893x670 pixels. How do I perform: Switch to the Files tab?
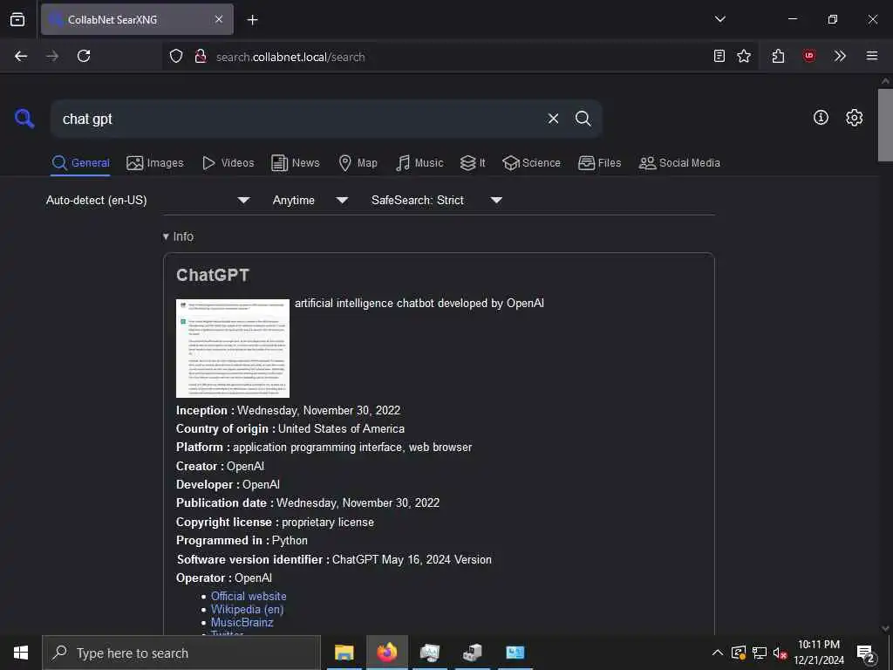tap(599, 163)
